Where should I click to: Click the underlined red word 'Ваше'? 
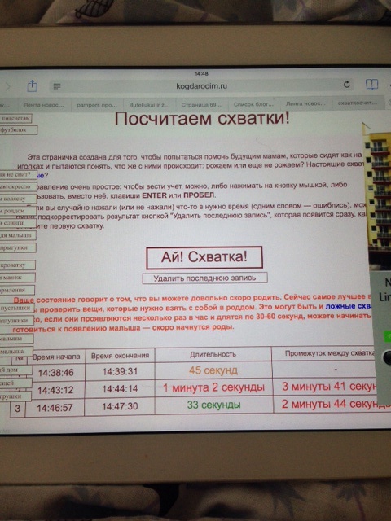click(x=24, y=300)
